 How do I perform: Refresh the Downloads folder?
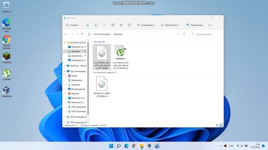click(184, 34)
